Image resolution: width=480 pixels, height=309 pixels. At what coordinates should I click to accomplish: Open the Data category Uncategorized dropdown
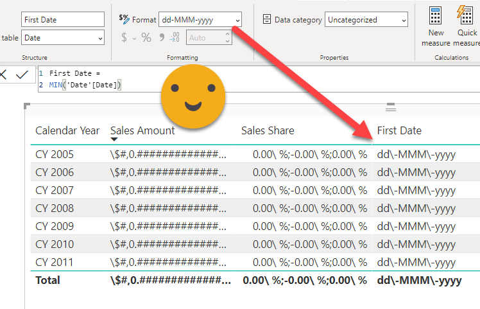point(366,20)
